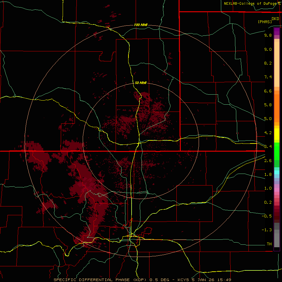The width and height of the screenshot is (282, 282).
Task: Click the 0.2 value on color scale
Action: pos(268,202)
